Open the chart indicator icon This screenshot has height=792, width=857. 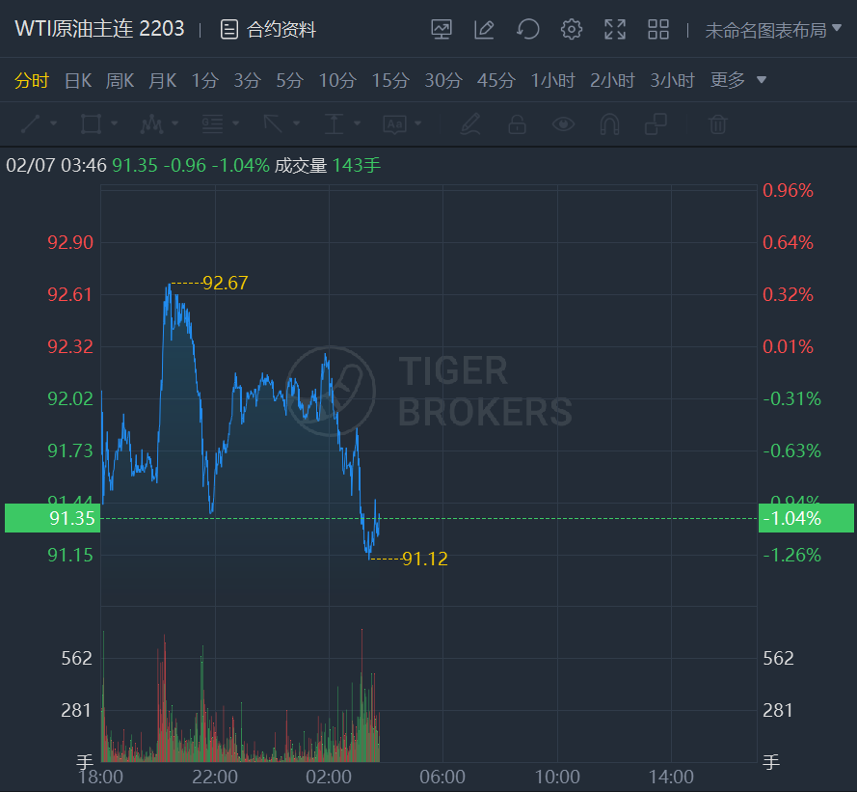(x=442, y=30)
